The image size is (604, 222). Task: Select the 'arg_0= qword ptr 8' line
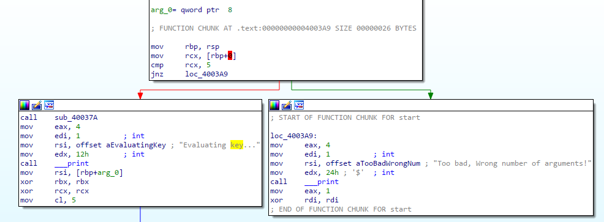pos(192,10)
